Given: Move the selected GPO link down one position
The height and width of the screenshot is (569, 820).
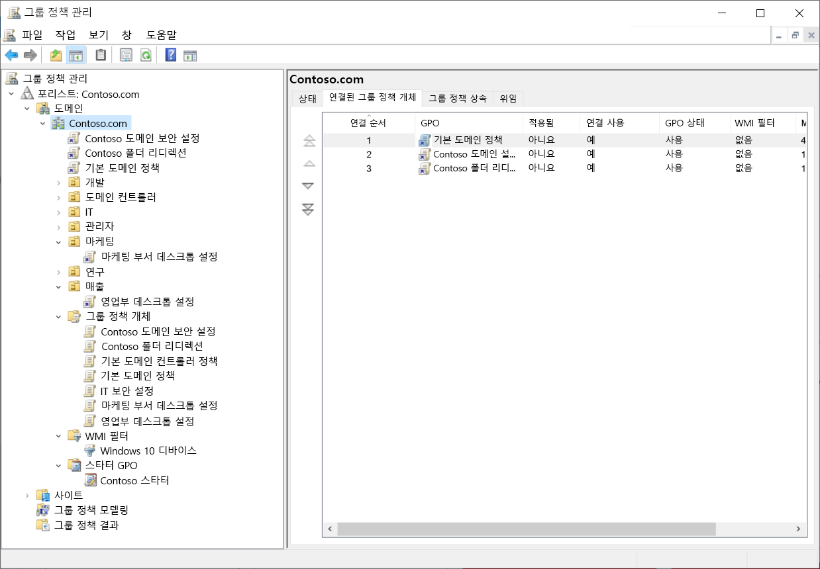Looking at the screenshot, I should [308, 186].
